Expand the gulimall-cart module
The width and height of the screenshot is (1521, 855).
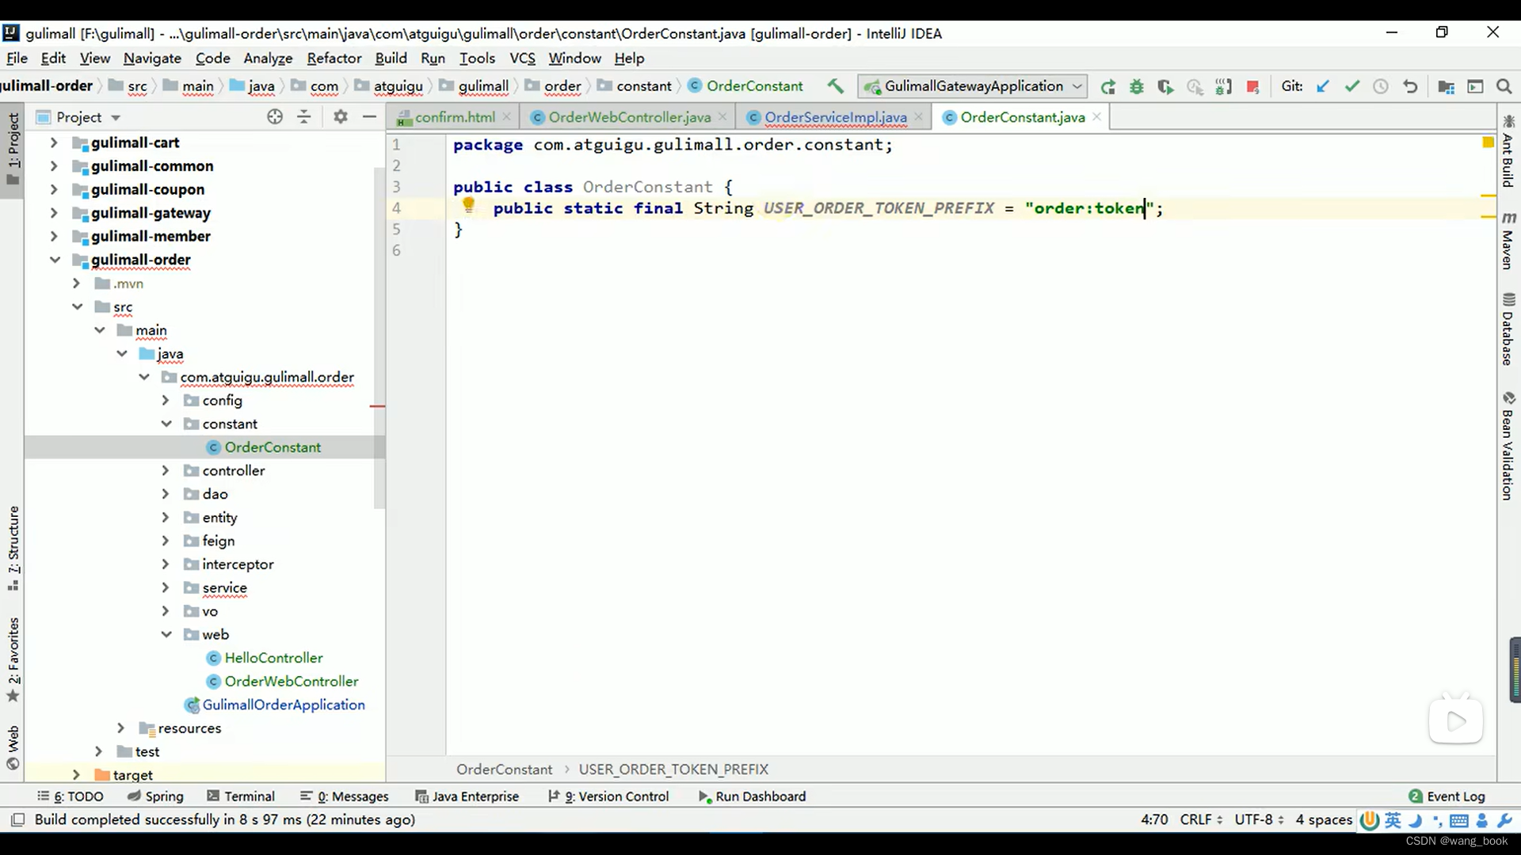point(54,142)
